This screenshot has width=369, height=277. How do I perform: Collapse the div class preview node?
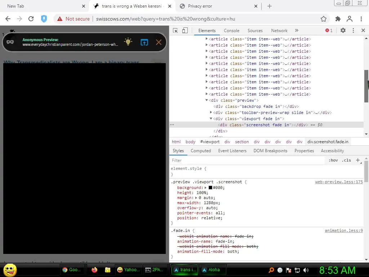(206, 100)
